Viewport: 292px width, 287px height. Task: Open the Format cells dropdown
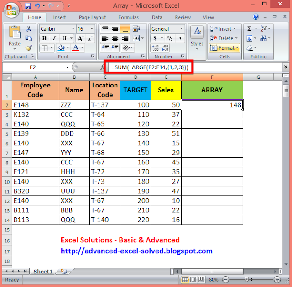[x=224, y=48]
